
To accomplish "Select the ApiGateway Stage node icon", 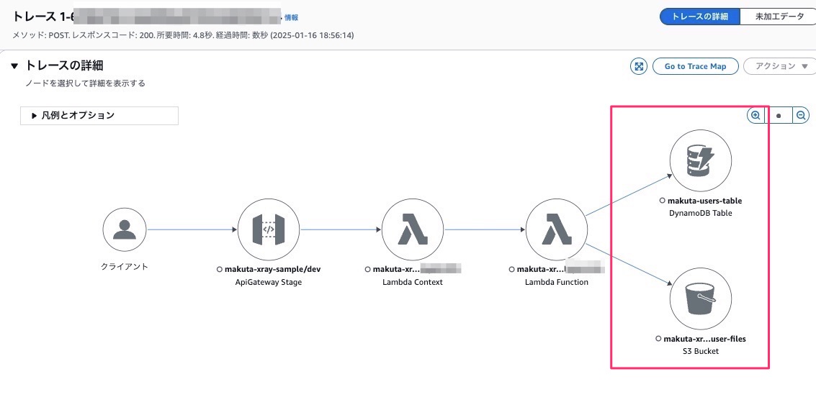I will pyautogui.click(x=269, y=229).
